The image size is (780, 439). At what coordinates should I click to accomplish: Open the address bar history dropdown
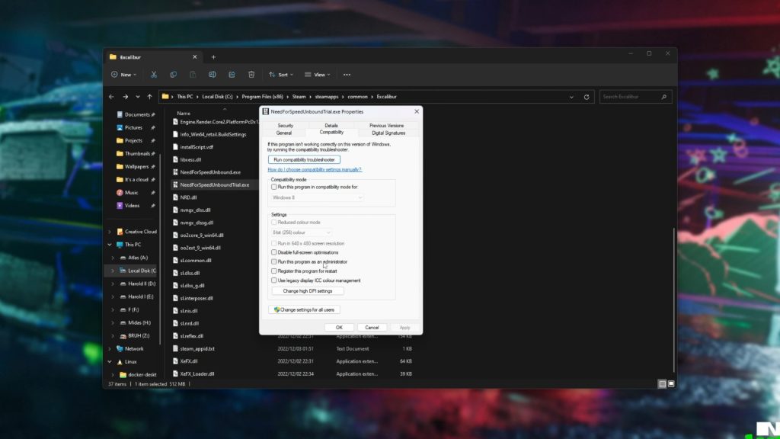pos(571,97)
